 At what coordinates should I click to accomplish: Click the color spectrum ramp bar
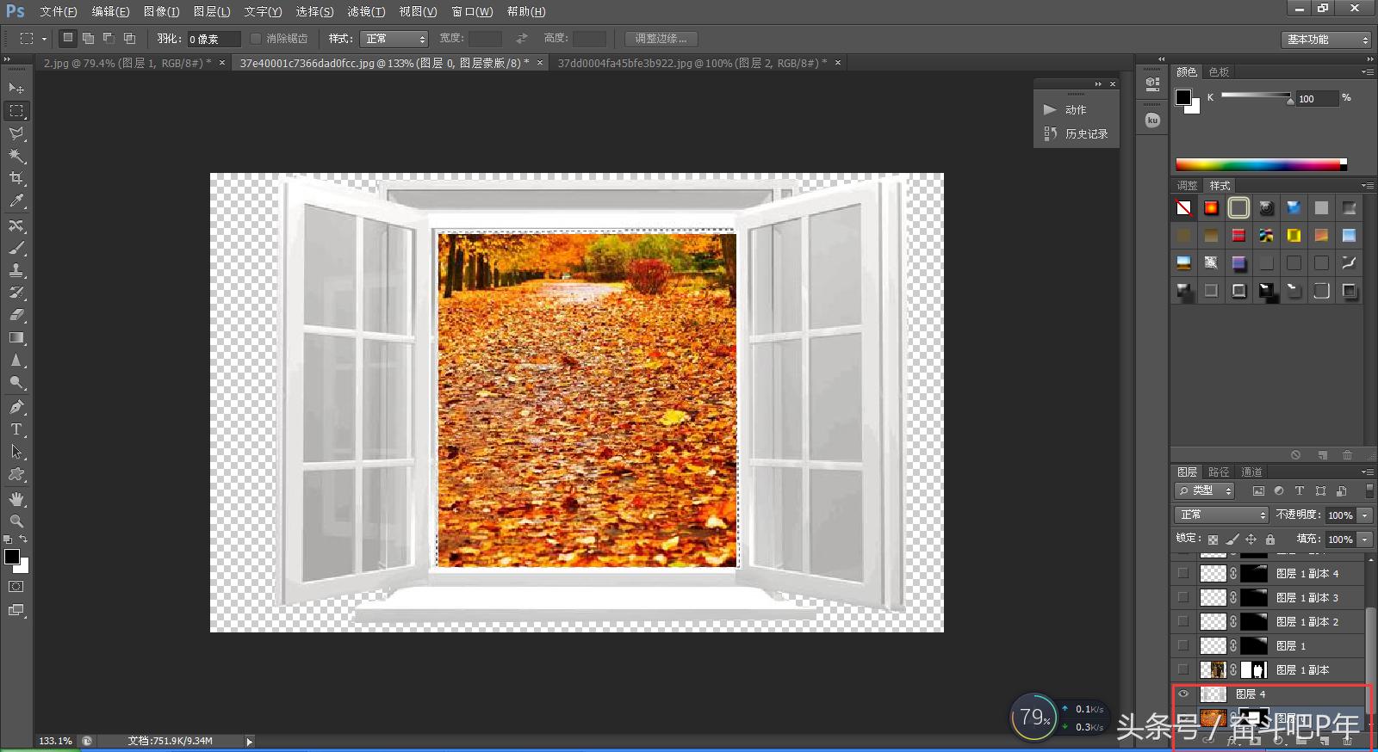point(1257,164)
